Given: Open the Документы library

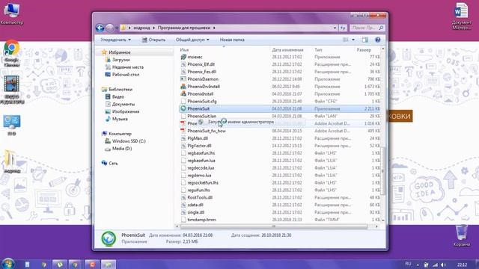Looking at the screenshot, I should pyautogui.click(x=123, y=104).
